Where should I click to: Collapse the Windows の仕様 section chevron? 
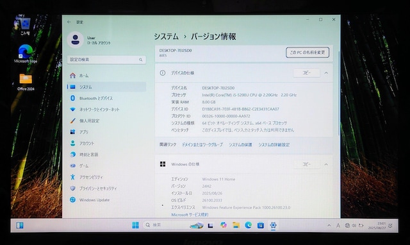click(326, 164)
